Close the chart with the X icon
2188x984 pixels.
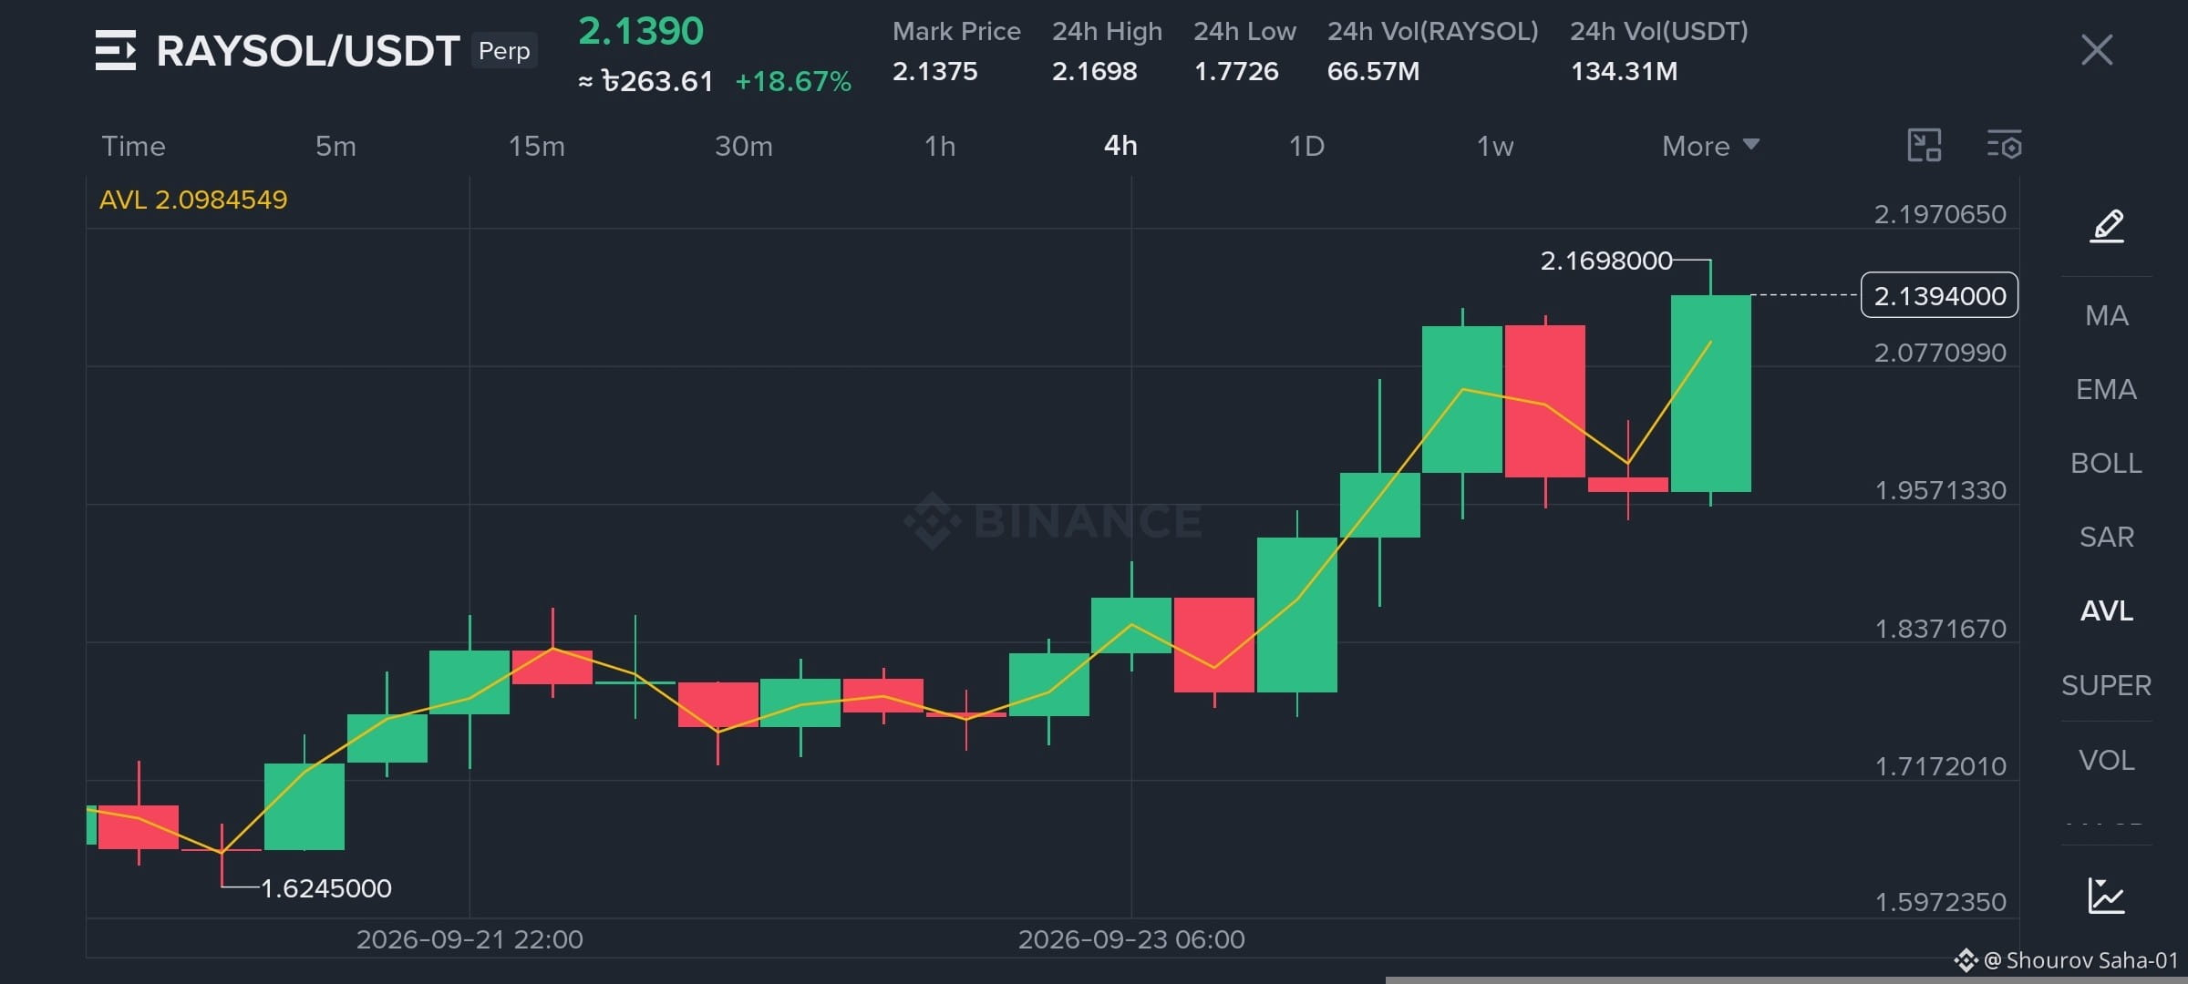pos(2097,50)
